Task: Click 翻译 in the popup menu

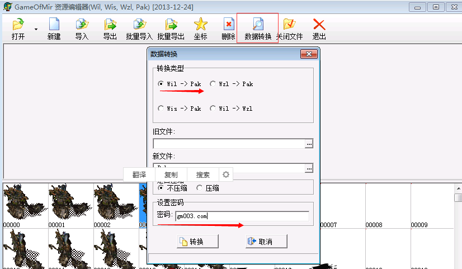Action: click(139, 174)
